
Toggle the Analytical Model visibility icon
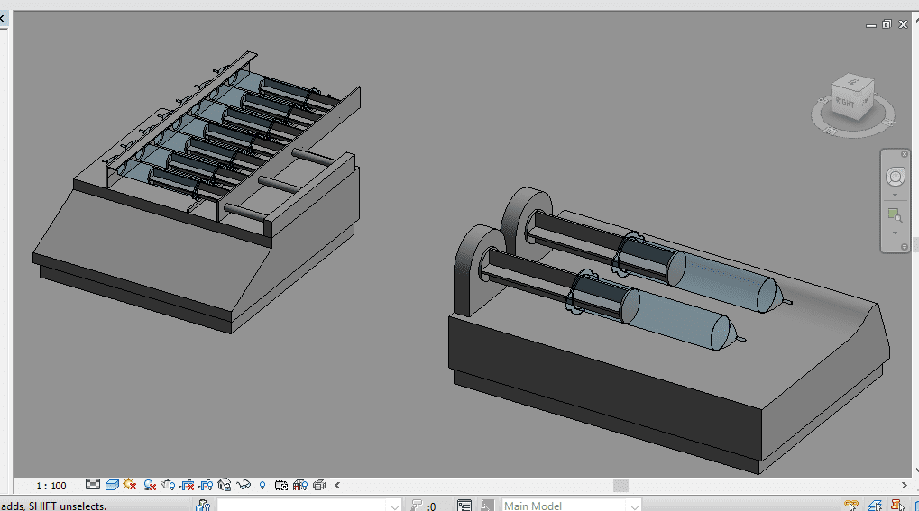[300, 485]
